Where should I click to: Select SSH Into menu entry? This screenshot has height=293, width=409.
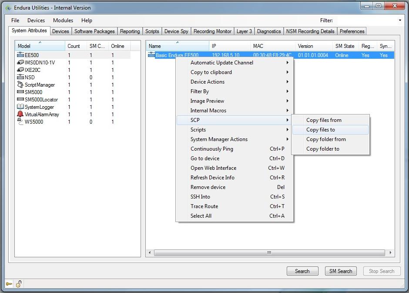coord(235,197)
